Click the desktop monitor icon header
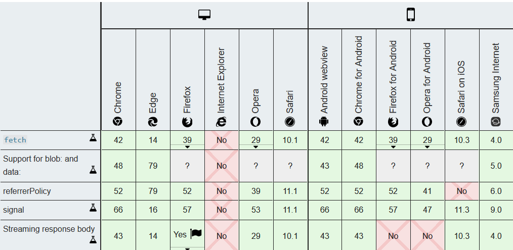The image size is (513, 250). click(204, 15)
